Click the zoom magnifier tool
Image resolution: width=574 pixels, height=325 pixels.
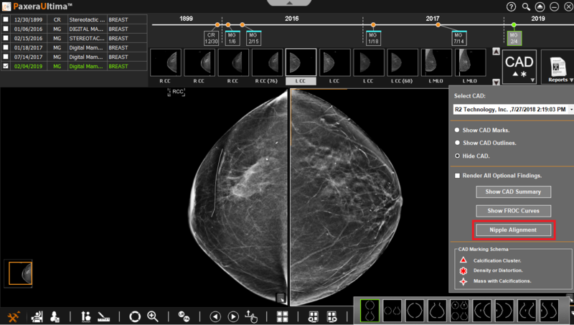pyautogui.click(x=153, y=316)
